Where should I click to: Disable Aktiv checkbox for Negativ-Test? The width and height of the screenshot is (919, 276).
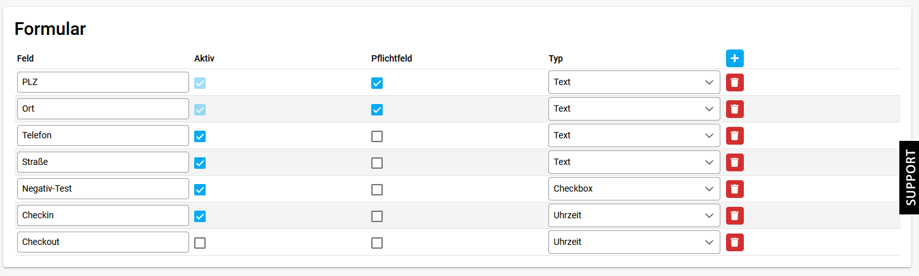200,190
